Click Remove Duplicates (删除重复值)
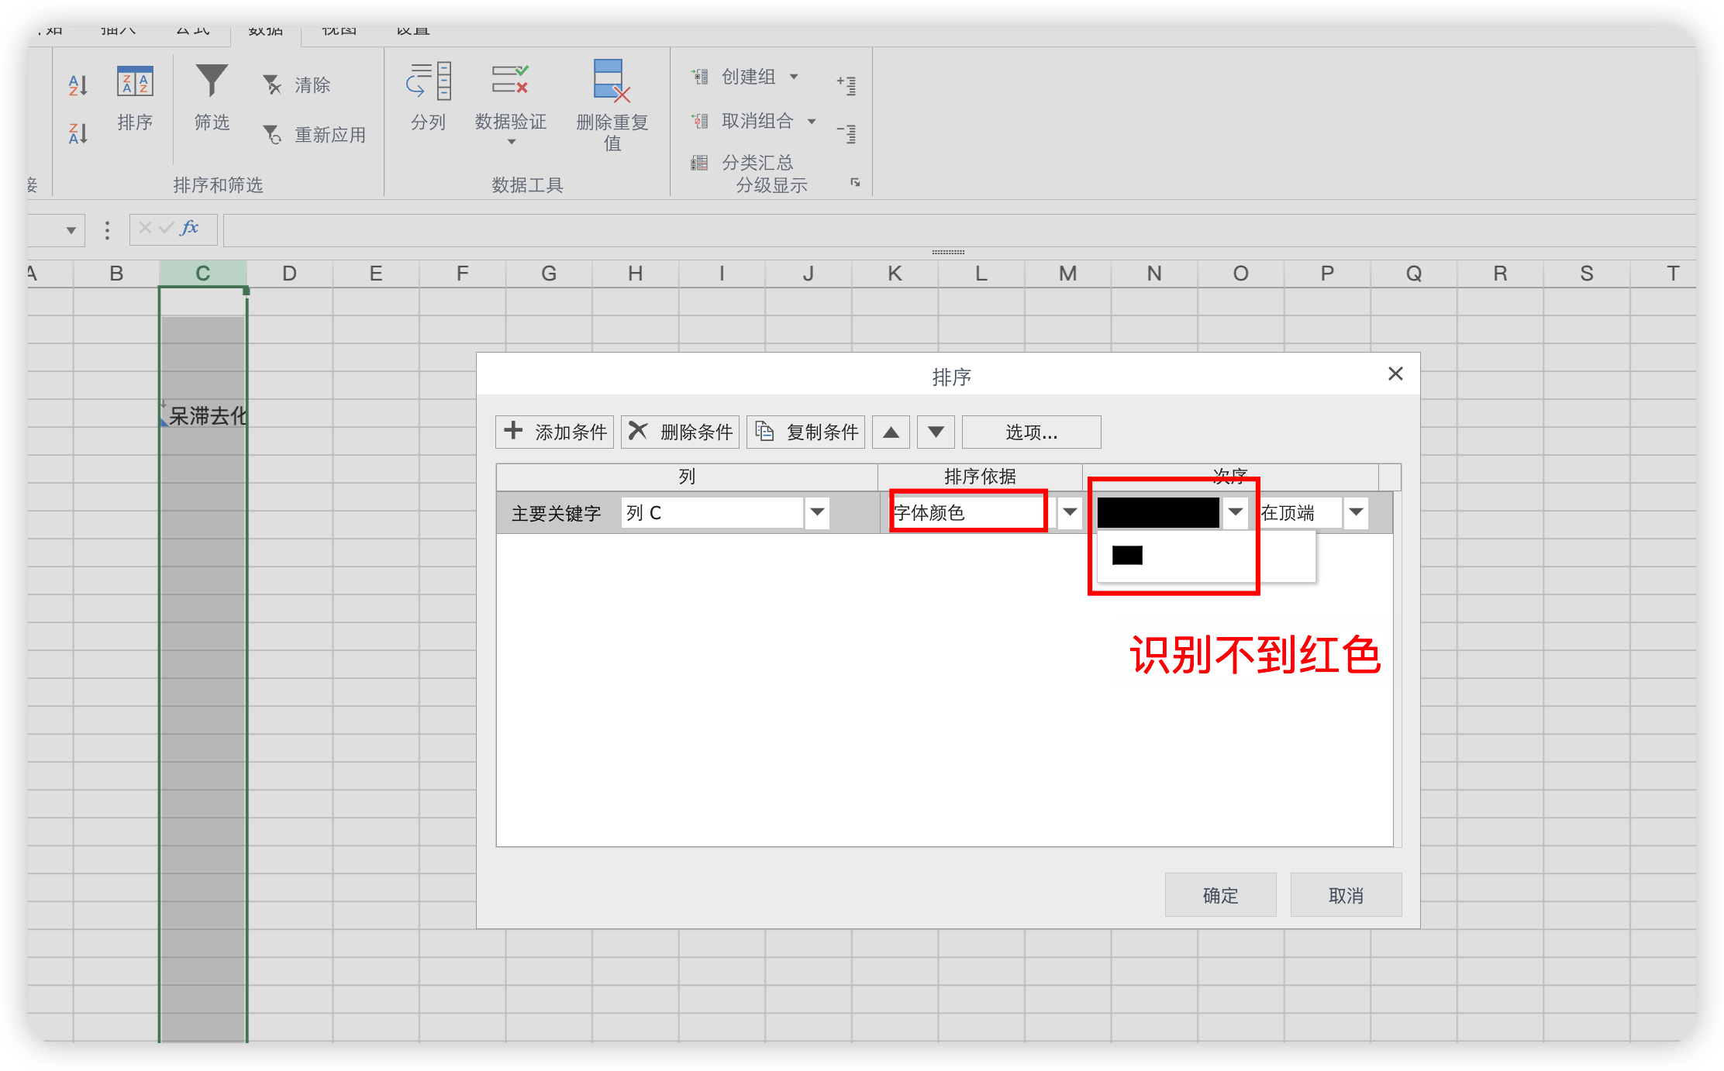 click(x=612, y=106)
